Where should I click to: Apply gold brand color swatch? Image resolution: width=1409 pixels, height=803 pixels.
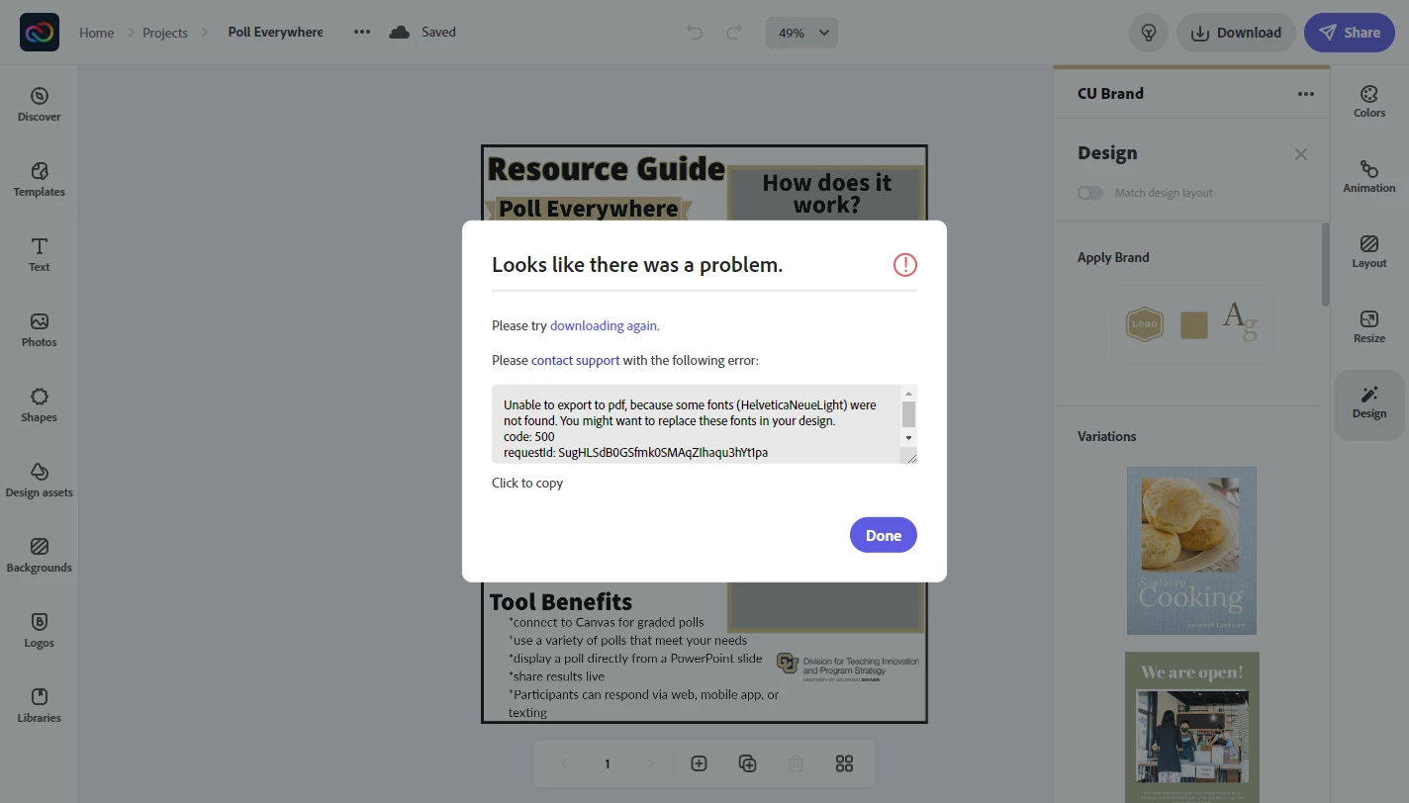tap(1194, 325)
